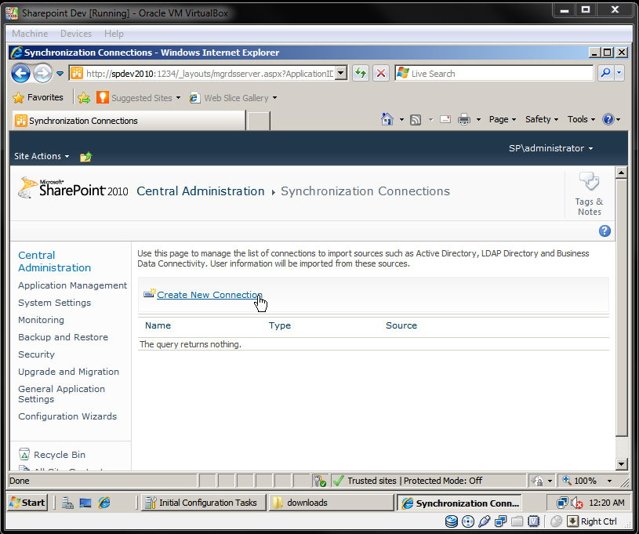
Task: Open Web Slice Gallery link
Action: [233, 98]
